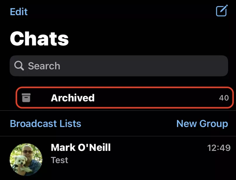Open Mark O'Neill's profile picture
The image size is (236, 180).
tap(26, 159)
